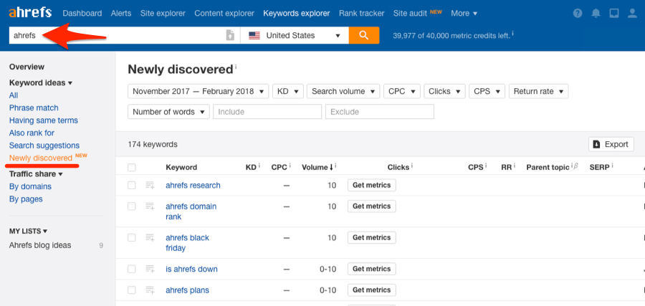Add 'ahrefs black friday' to list icon
645x306 pixels.
point(150,238)
